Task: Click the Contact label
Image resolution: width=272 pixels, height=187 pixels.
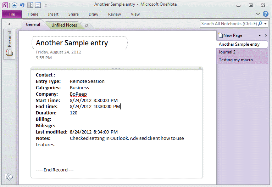Action: coord(45,75)
